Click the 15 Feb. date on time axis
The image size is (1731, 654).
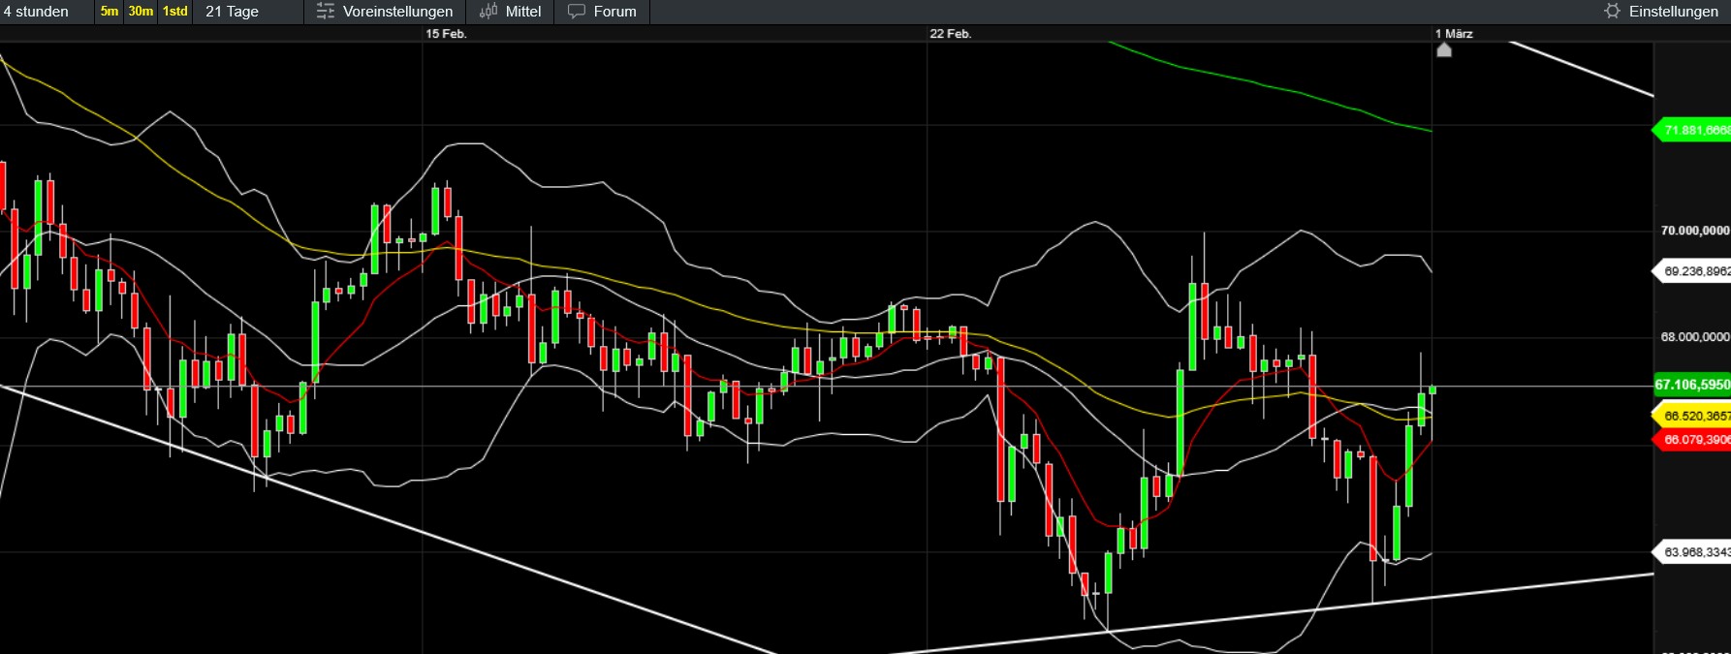(x=446, y=34)
